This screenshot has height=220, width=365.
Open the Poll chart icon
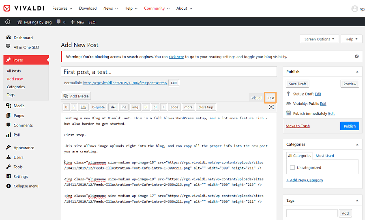(x=9, y=135)
